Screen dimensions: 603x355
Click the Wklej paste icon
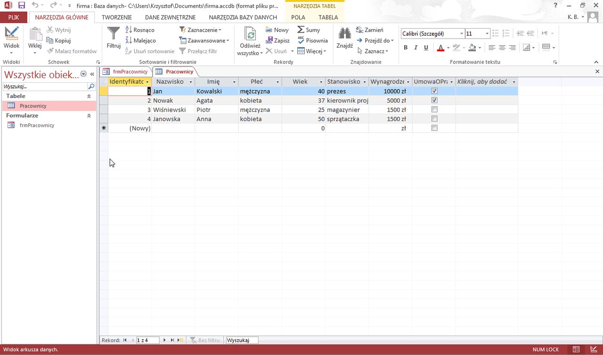[35, 34]
